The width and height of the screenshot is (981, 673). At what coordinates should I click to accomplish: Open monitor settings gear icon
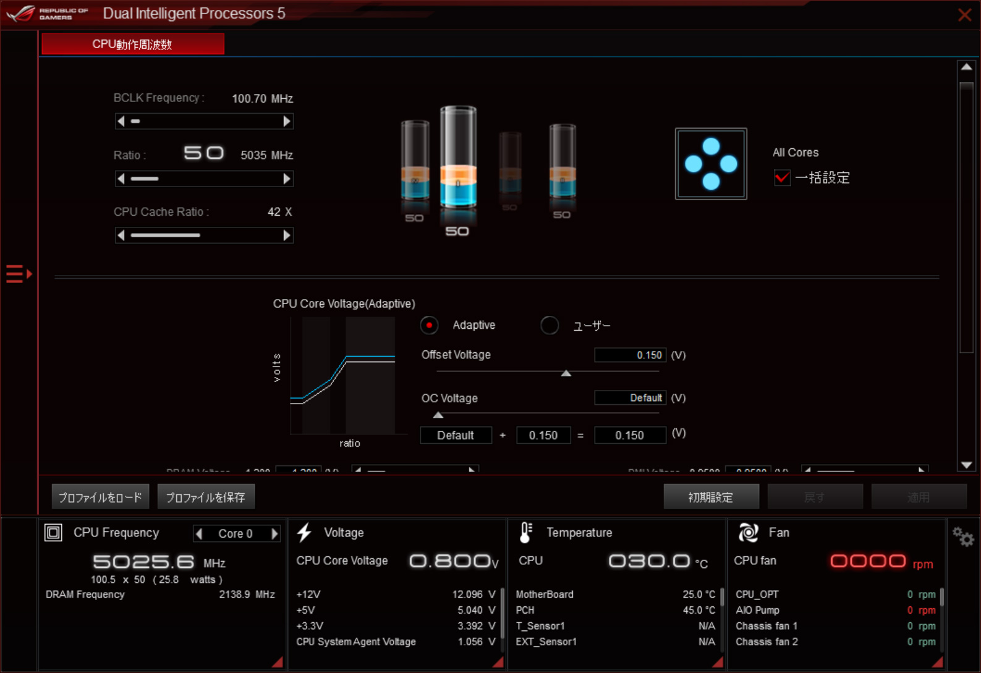tap(963, 536)
